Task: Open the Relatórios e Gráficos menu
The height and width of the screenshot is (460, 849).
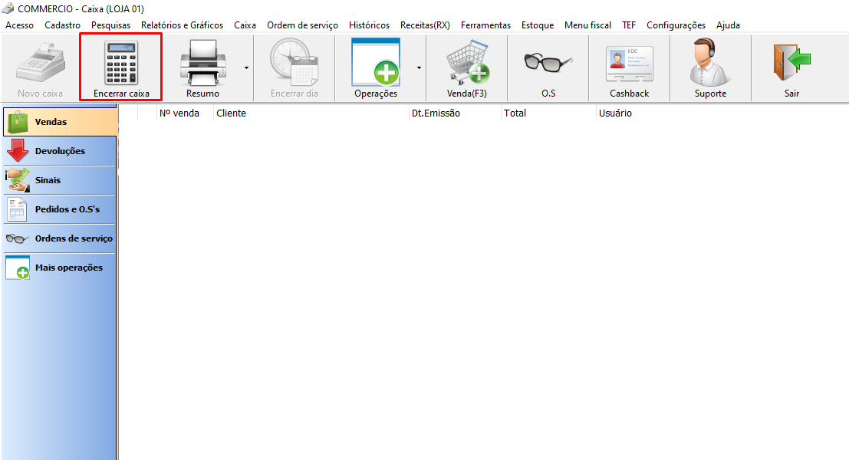Action: click(x=182, y=25)
